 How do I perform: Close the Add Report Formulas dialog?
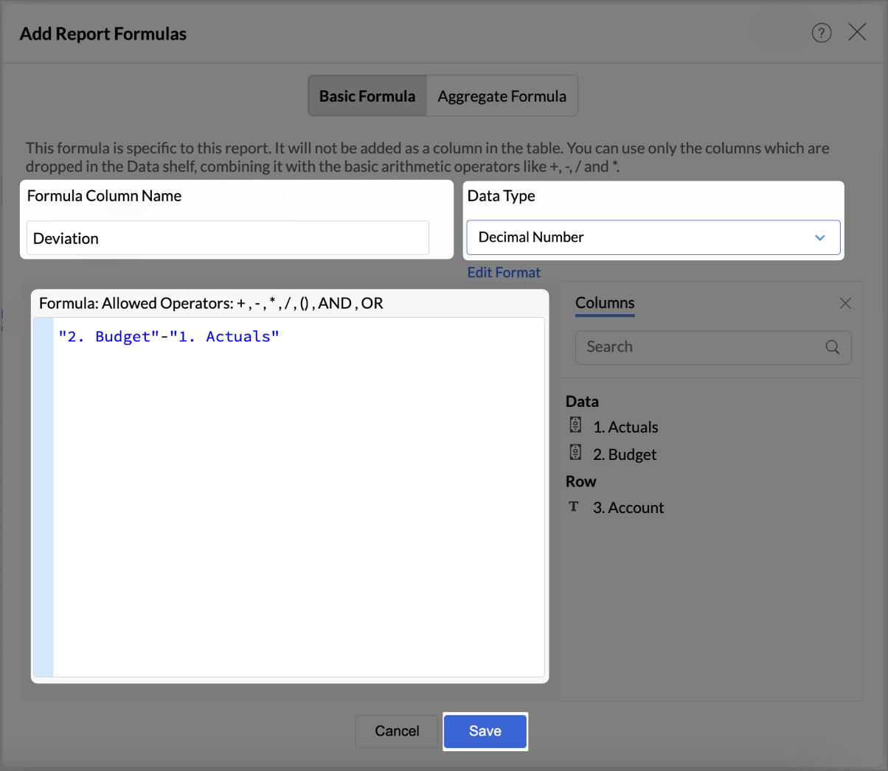click(857, 32)
